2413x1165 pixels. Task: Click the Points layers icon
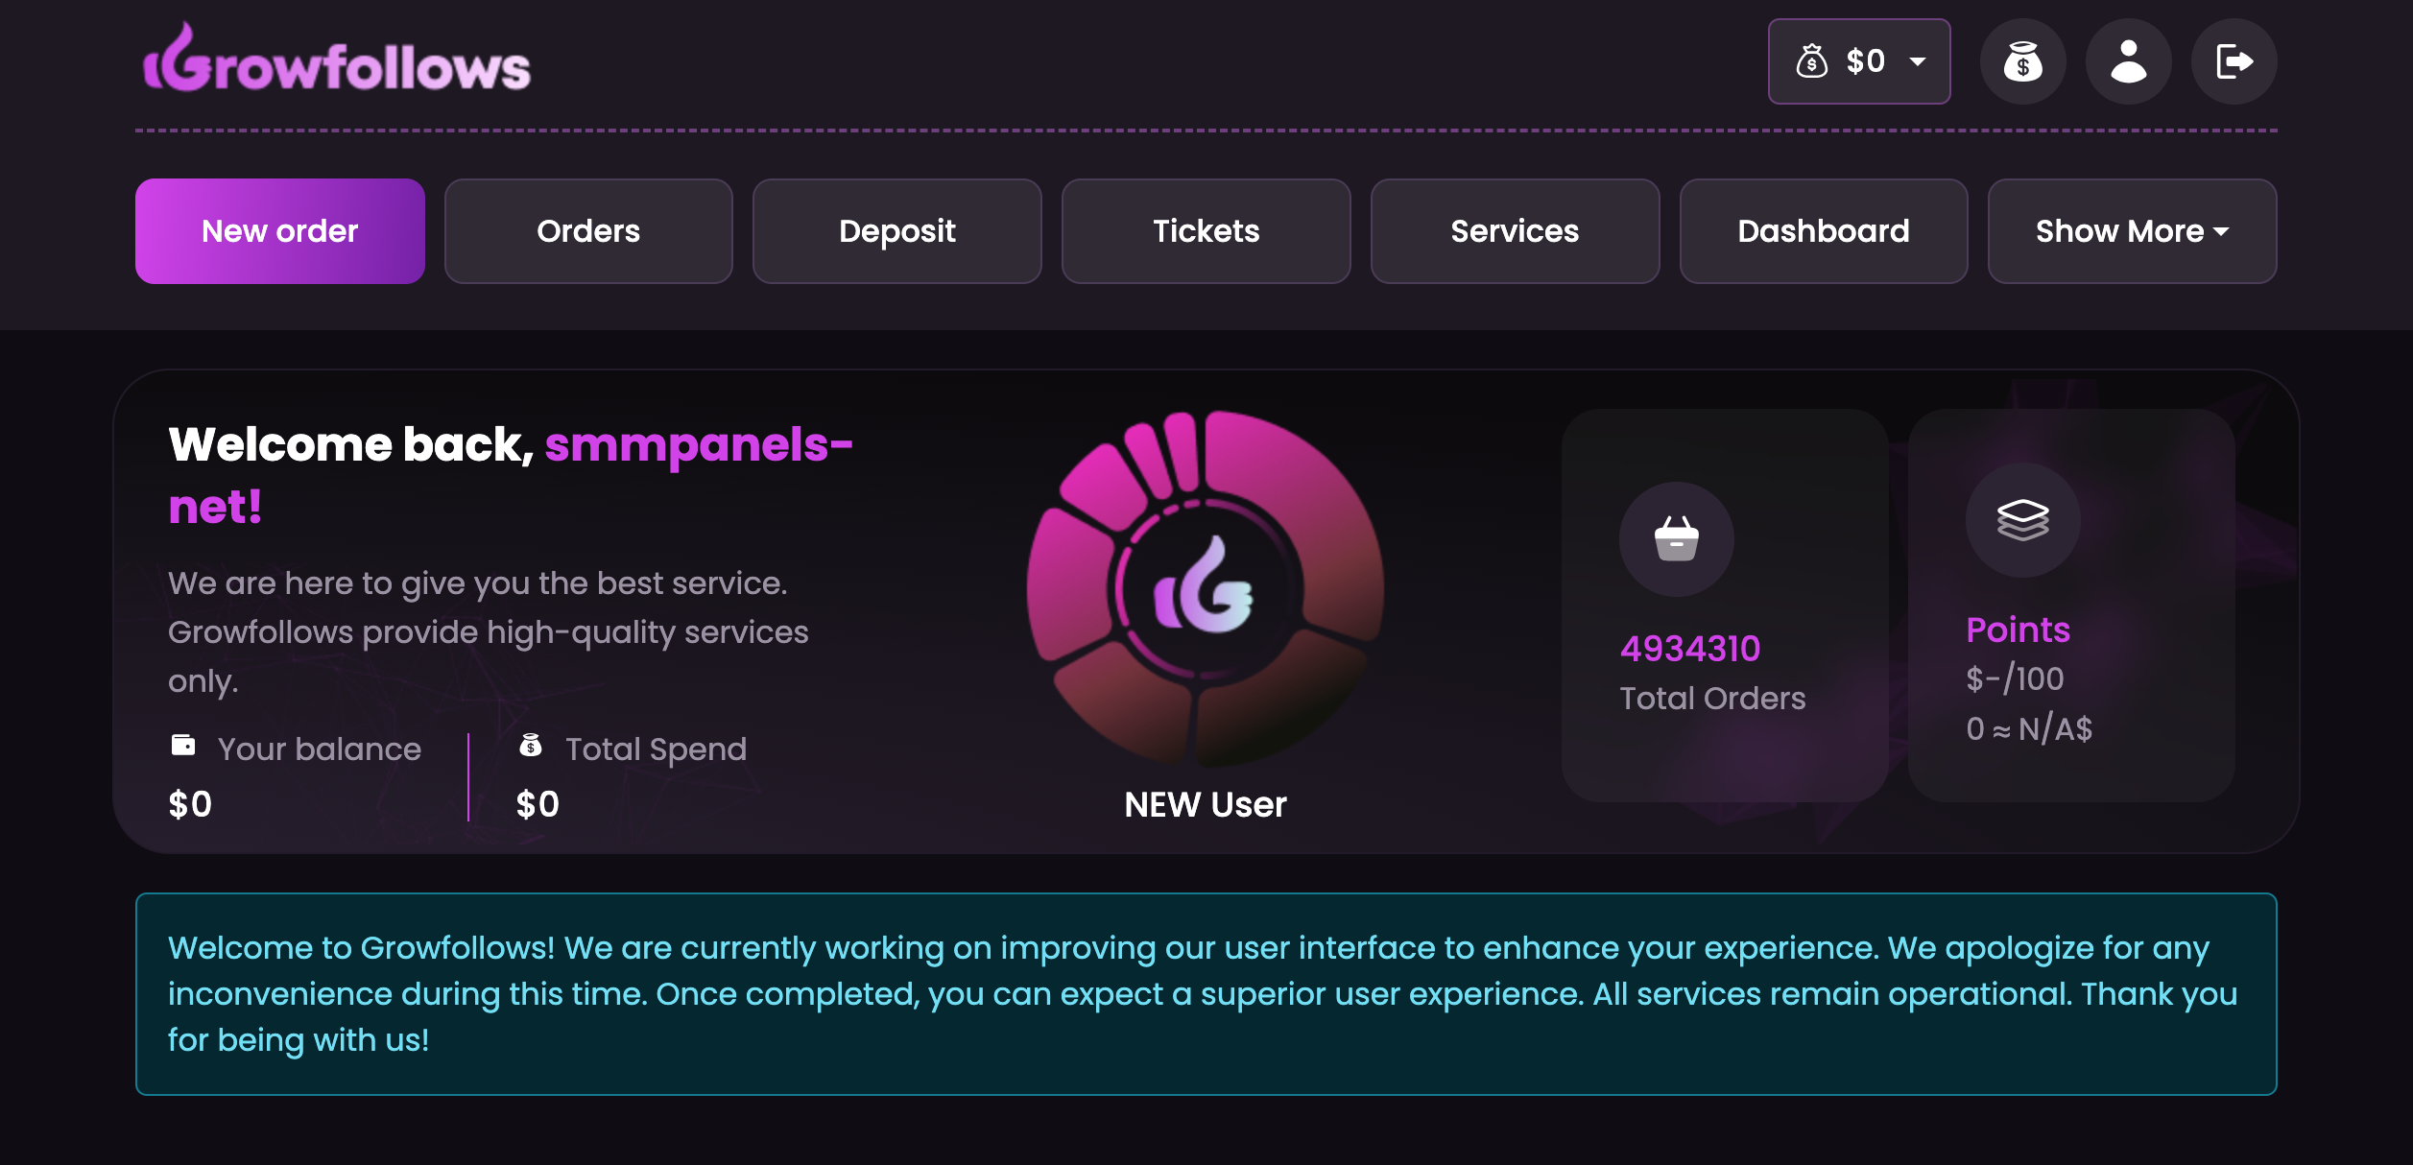(2022, 520)
